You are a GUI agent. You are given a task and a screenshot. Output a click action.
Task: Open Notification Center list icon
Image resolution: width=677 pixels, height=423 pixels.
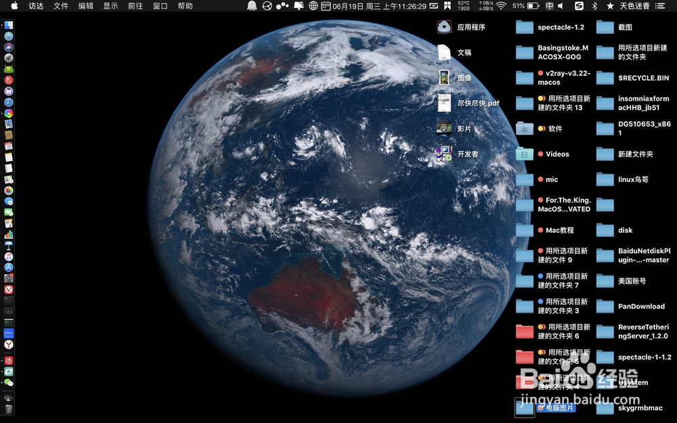tap(660, 5)
